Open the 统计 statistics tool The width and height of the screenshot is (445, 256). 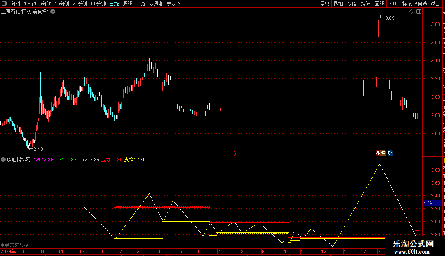[x=365, y=4]
